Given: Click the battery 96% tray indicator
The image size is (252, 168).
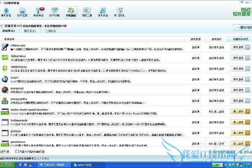Looking at the screenshot, I should 217,165.
